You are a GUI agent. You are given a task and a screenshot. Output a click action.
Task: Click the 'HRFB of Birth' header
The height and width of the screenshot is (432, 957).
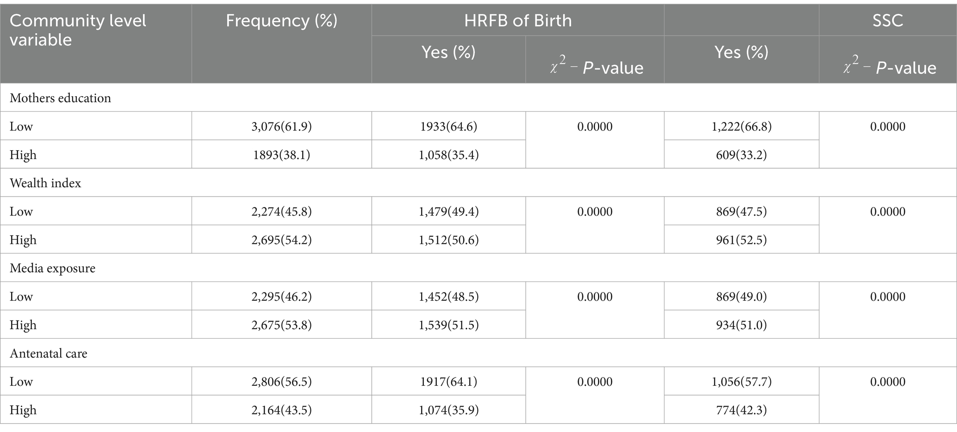click(518, 21)
